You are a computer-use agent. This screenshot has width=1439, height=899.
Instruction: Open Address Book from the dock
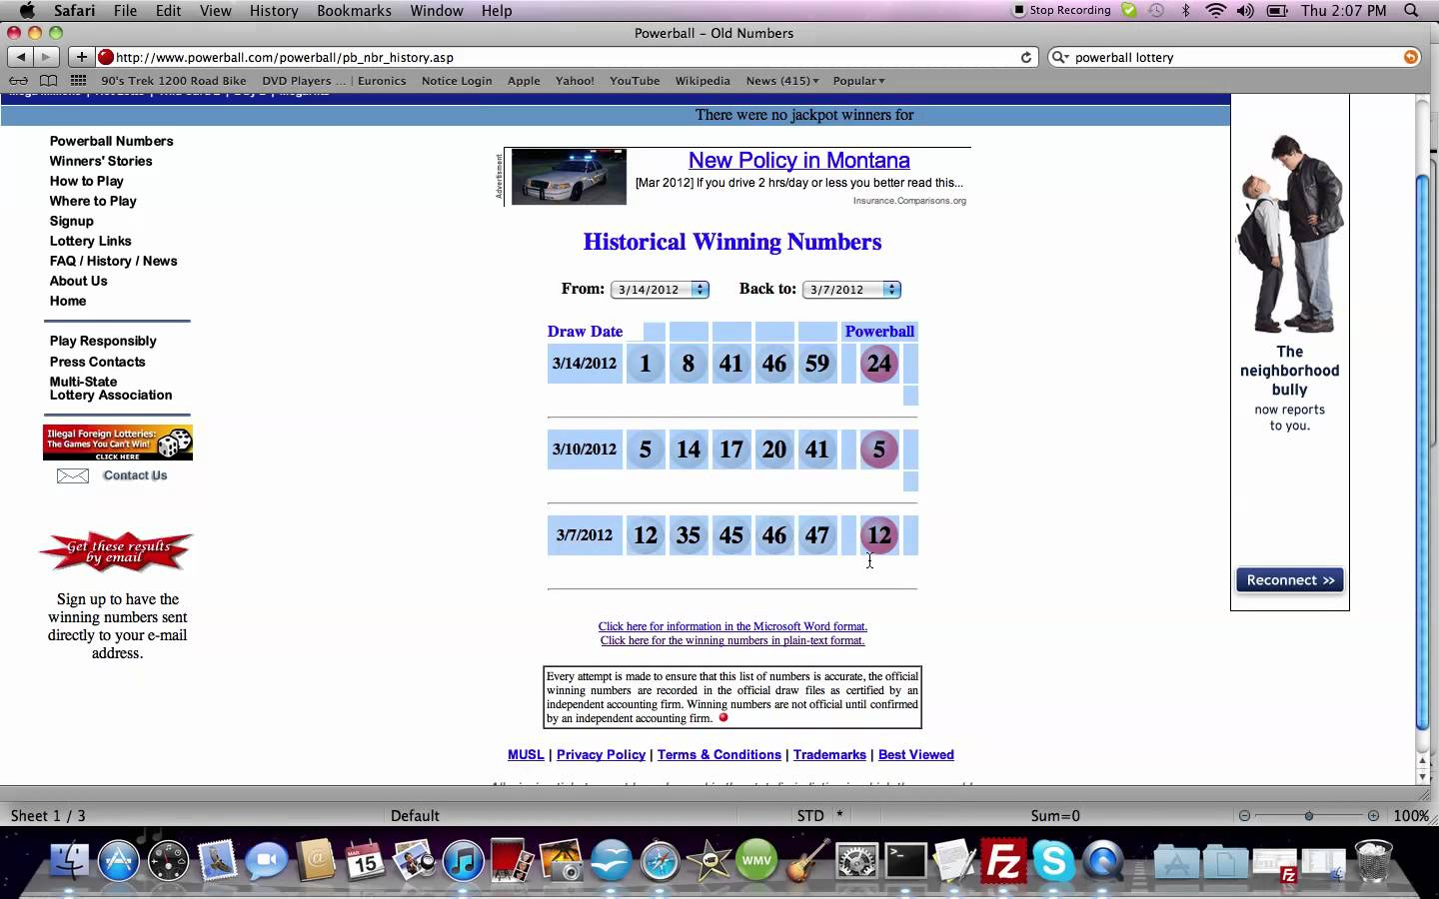316,860
